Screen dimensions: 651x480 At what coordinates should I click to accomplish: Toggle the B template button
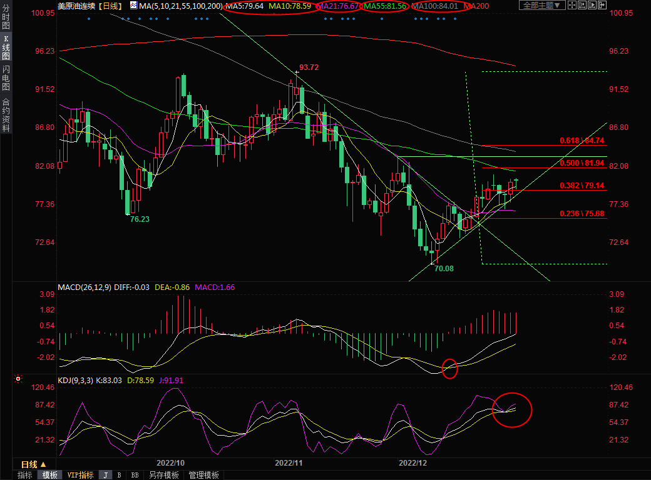(x=120, y=475)
